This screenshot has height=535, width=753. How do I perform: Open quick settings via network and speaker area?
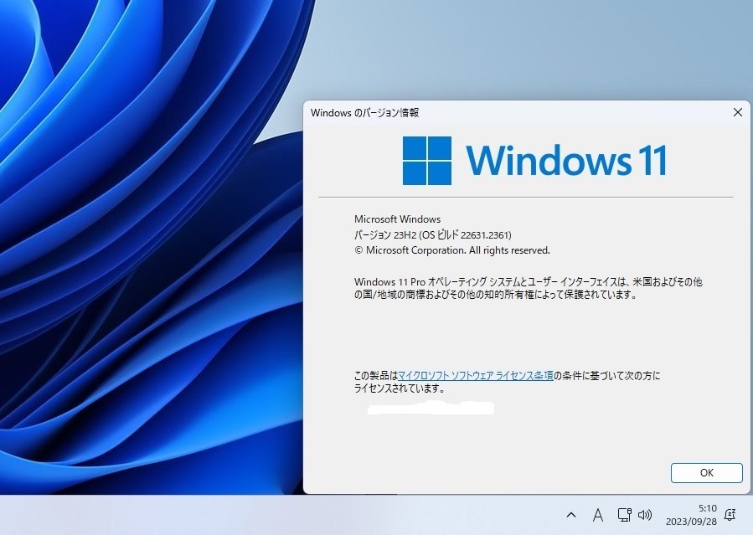point(633,515)
